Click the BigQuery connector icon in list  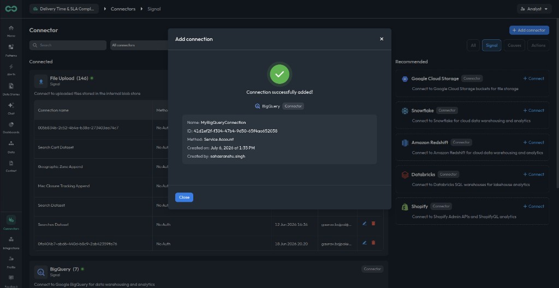pos(41,272)
